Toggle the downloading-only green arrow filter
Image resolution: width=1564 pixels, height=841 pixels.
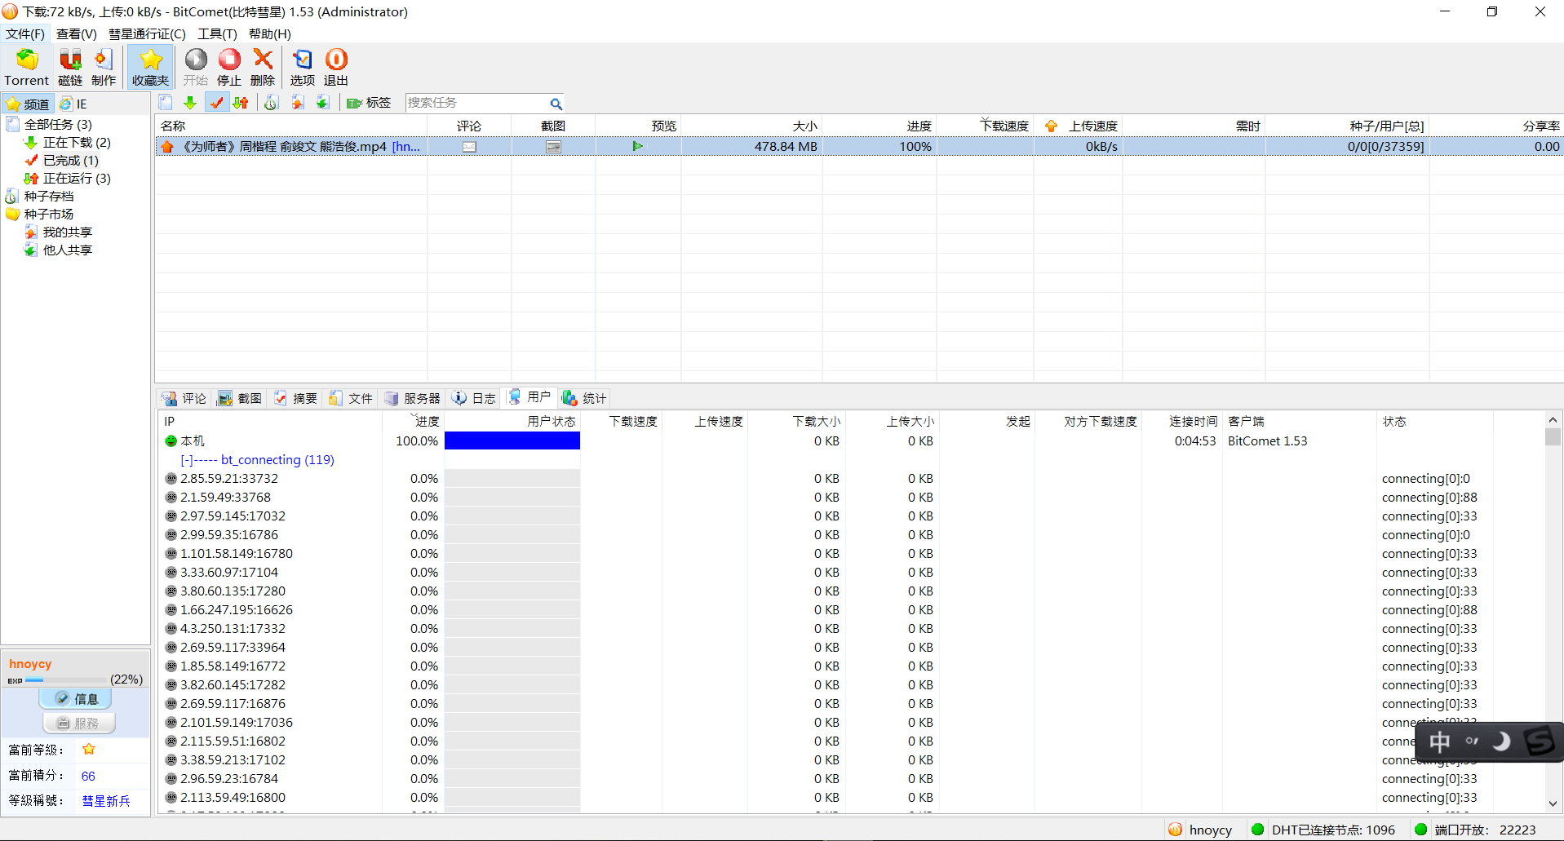(x=190, y=103)
